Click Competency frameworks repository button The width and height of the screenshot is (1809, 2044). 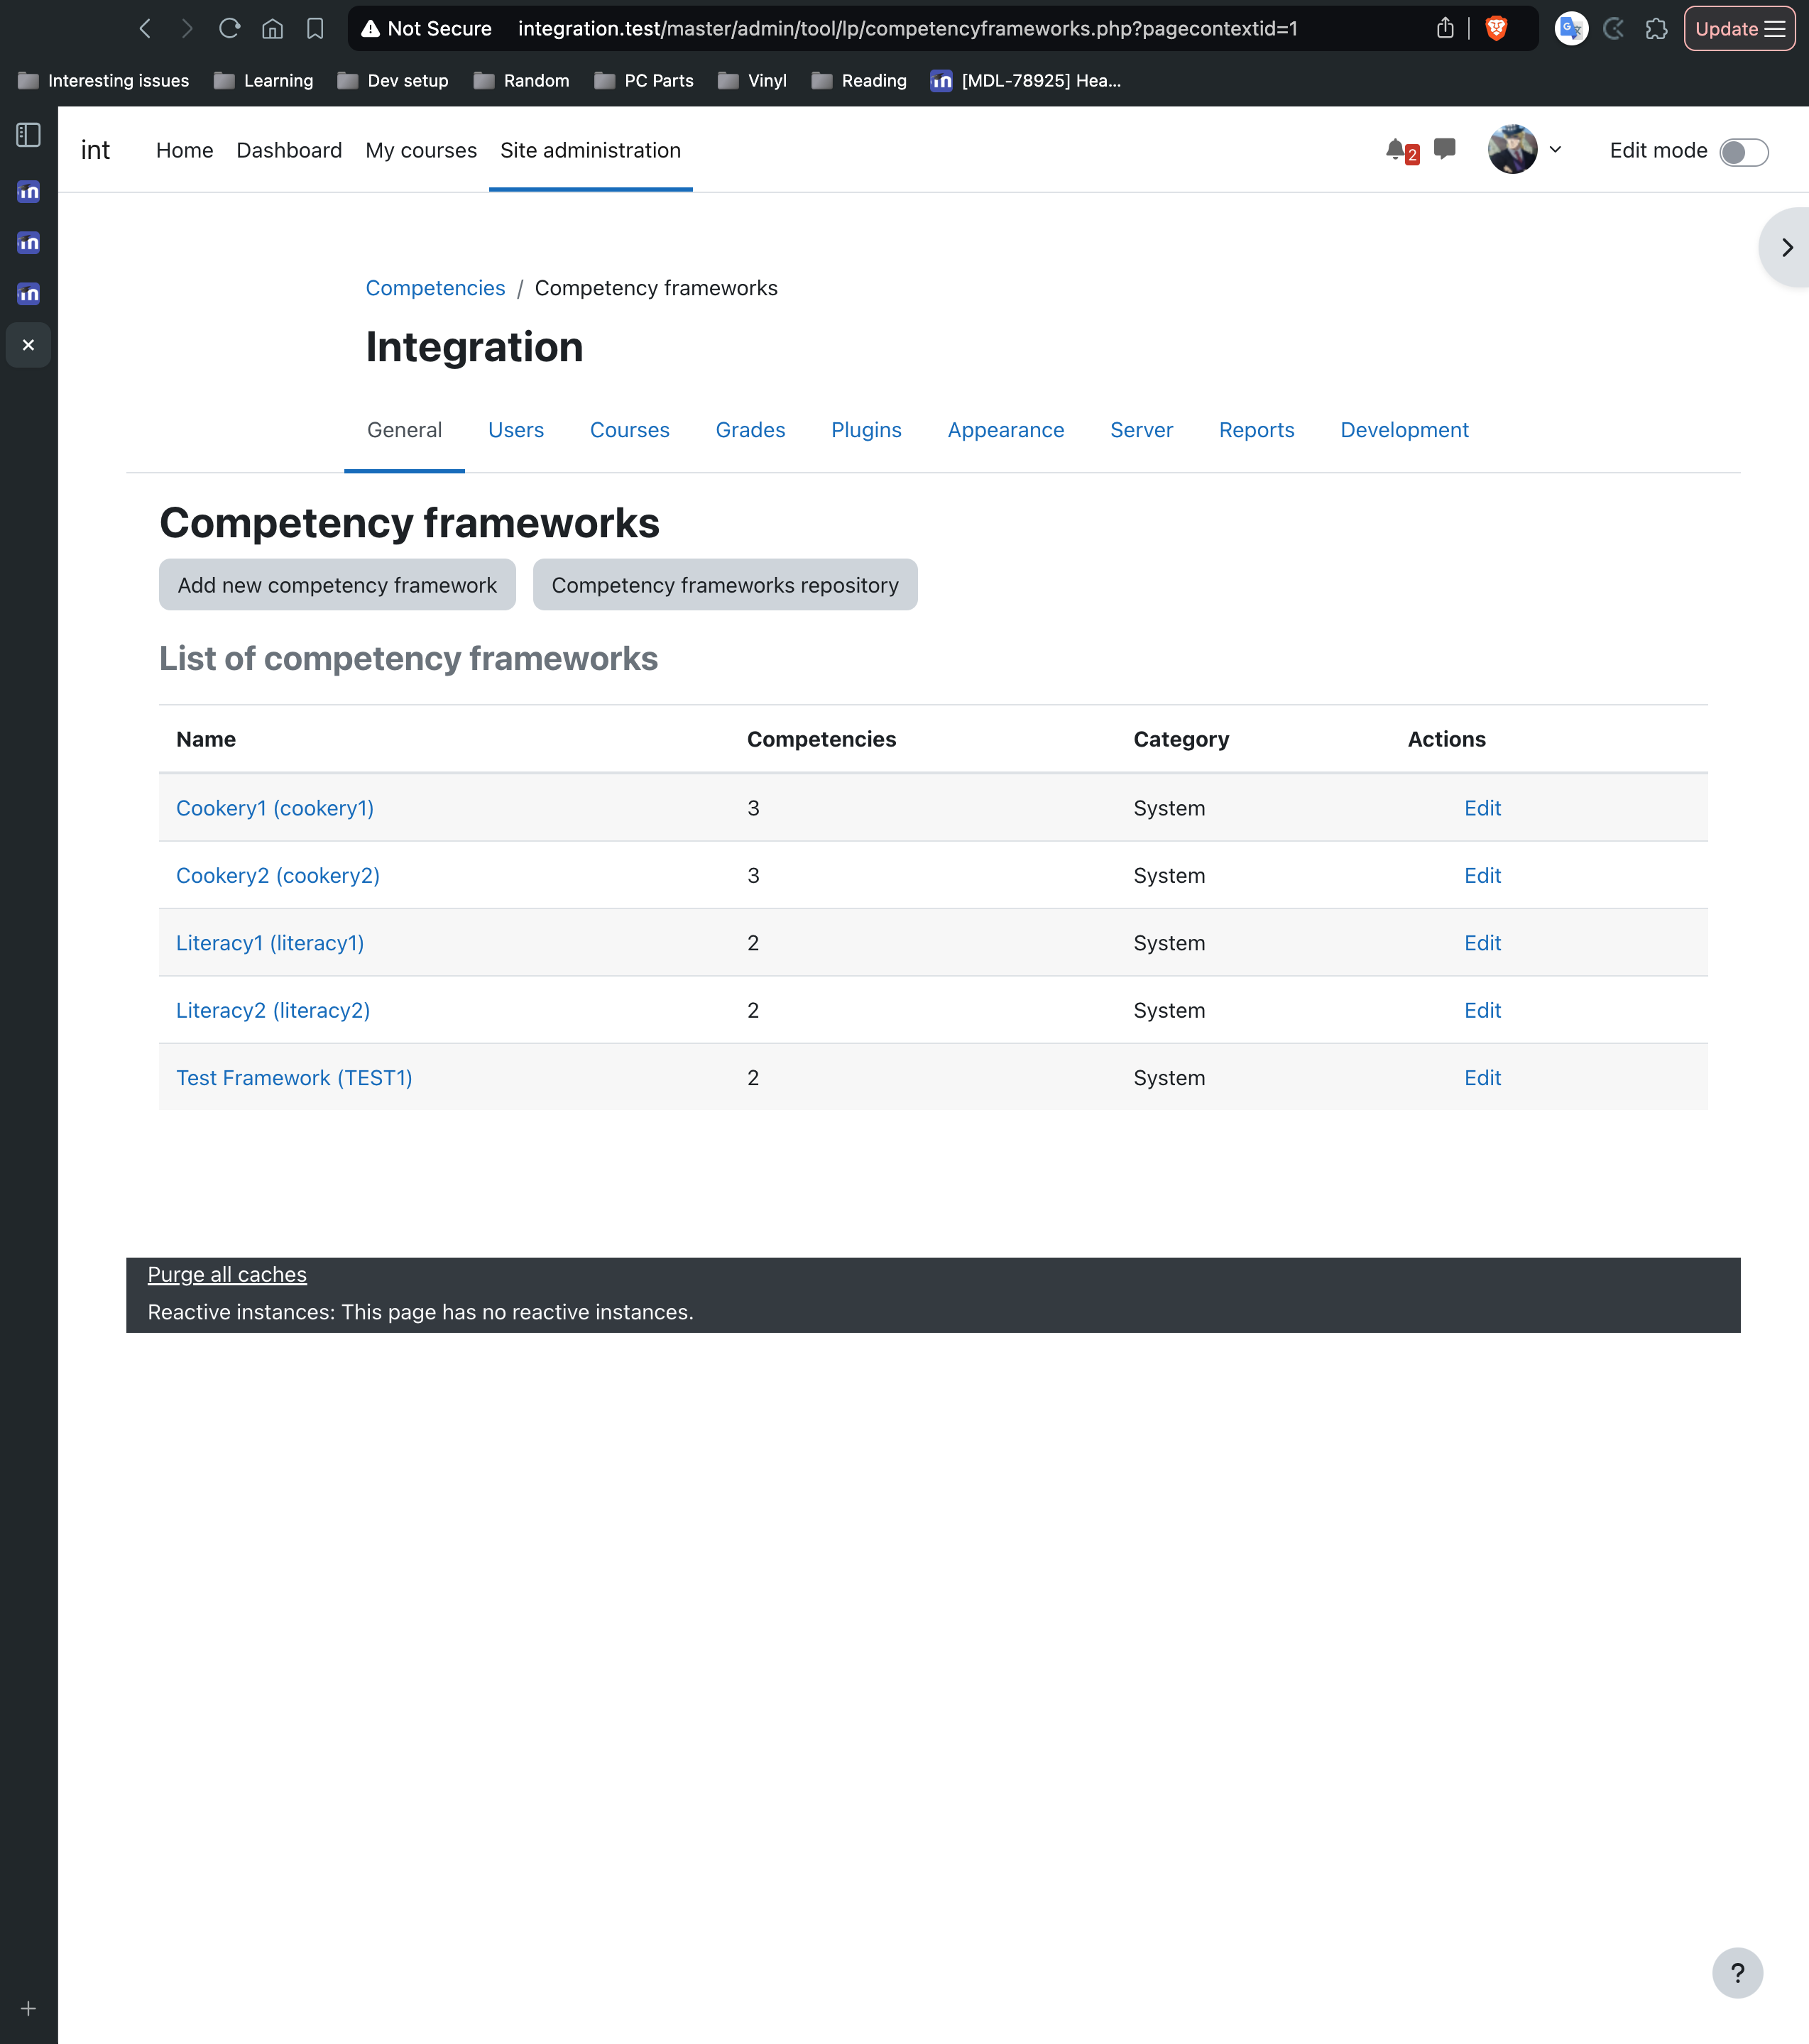[x=726, y=585]
